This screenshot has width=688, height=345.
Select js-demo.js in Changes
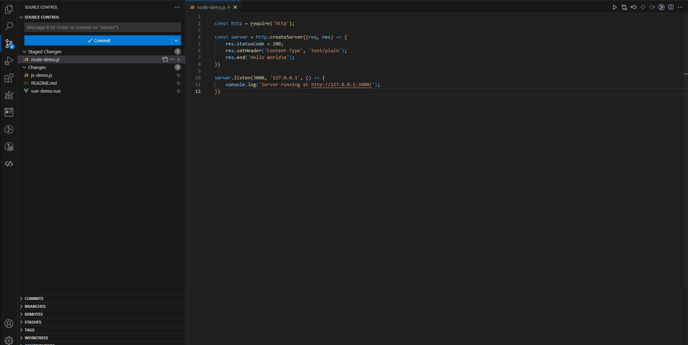point(101,75)
